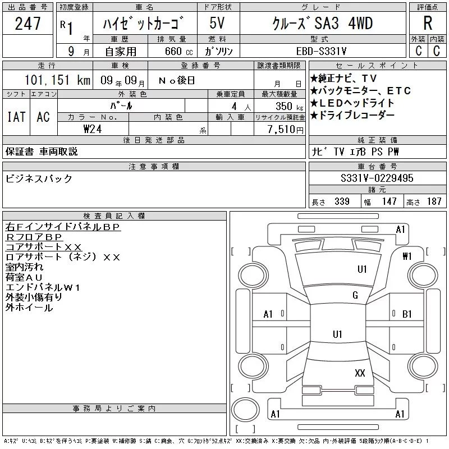Click sales point "★純正ナビ、TV"

[343, 78]
